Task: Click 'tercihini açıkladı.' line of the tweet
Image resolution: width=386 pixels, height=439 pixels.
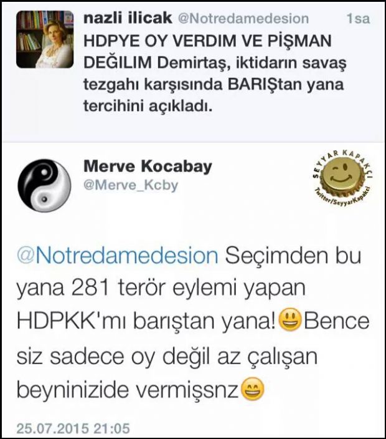Action: tap(148, 107)
